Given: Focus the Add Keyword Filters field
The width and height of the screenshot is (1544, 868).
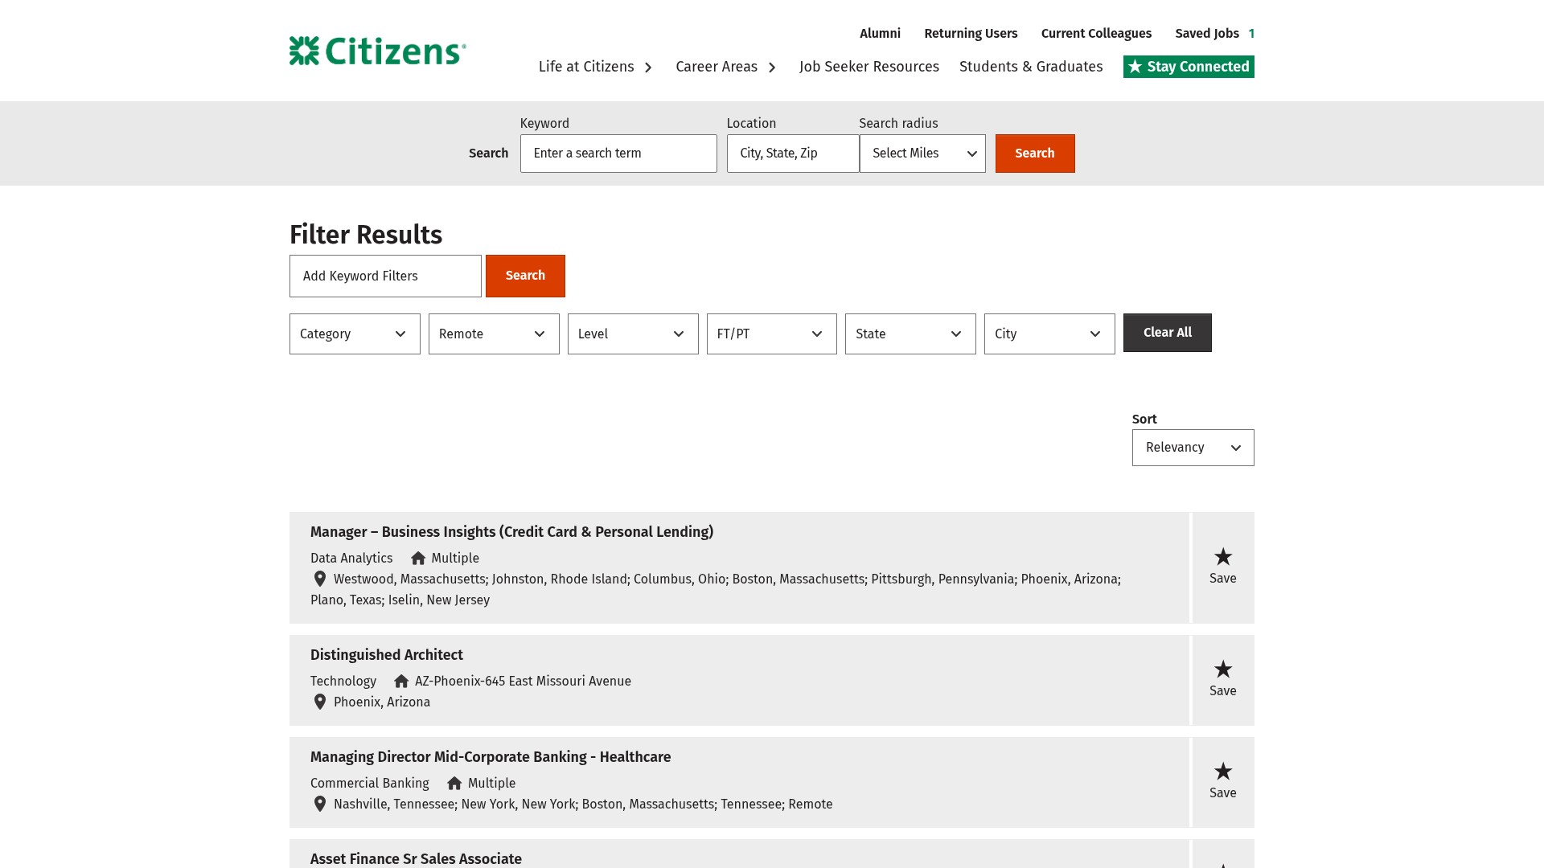Looking at the screenshot, I should pos(385,276).
